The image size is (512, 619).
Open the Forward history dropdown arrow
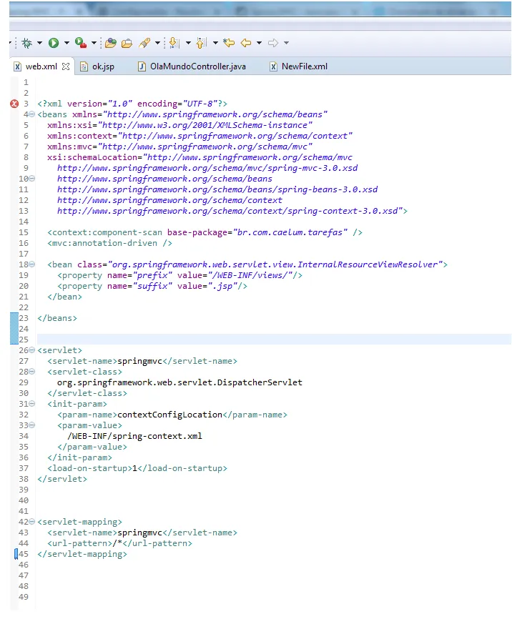[287, 43]
